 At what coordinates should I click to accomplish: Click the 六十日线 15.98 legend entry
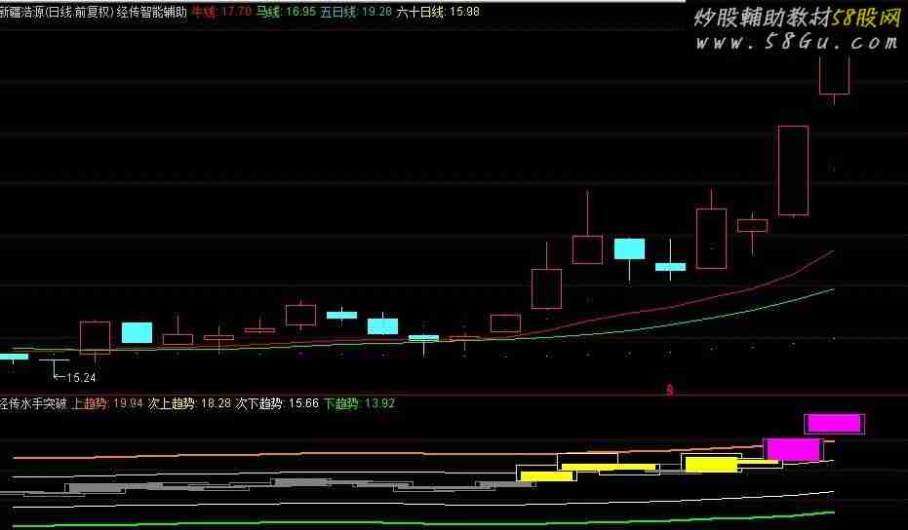[x=437, y=12]
